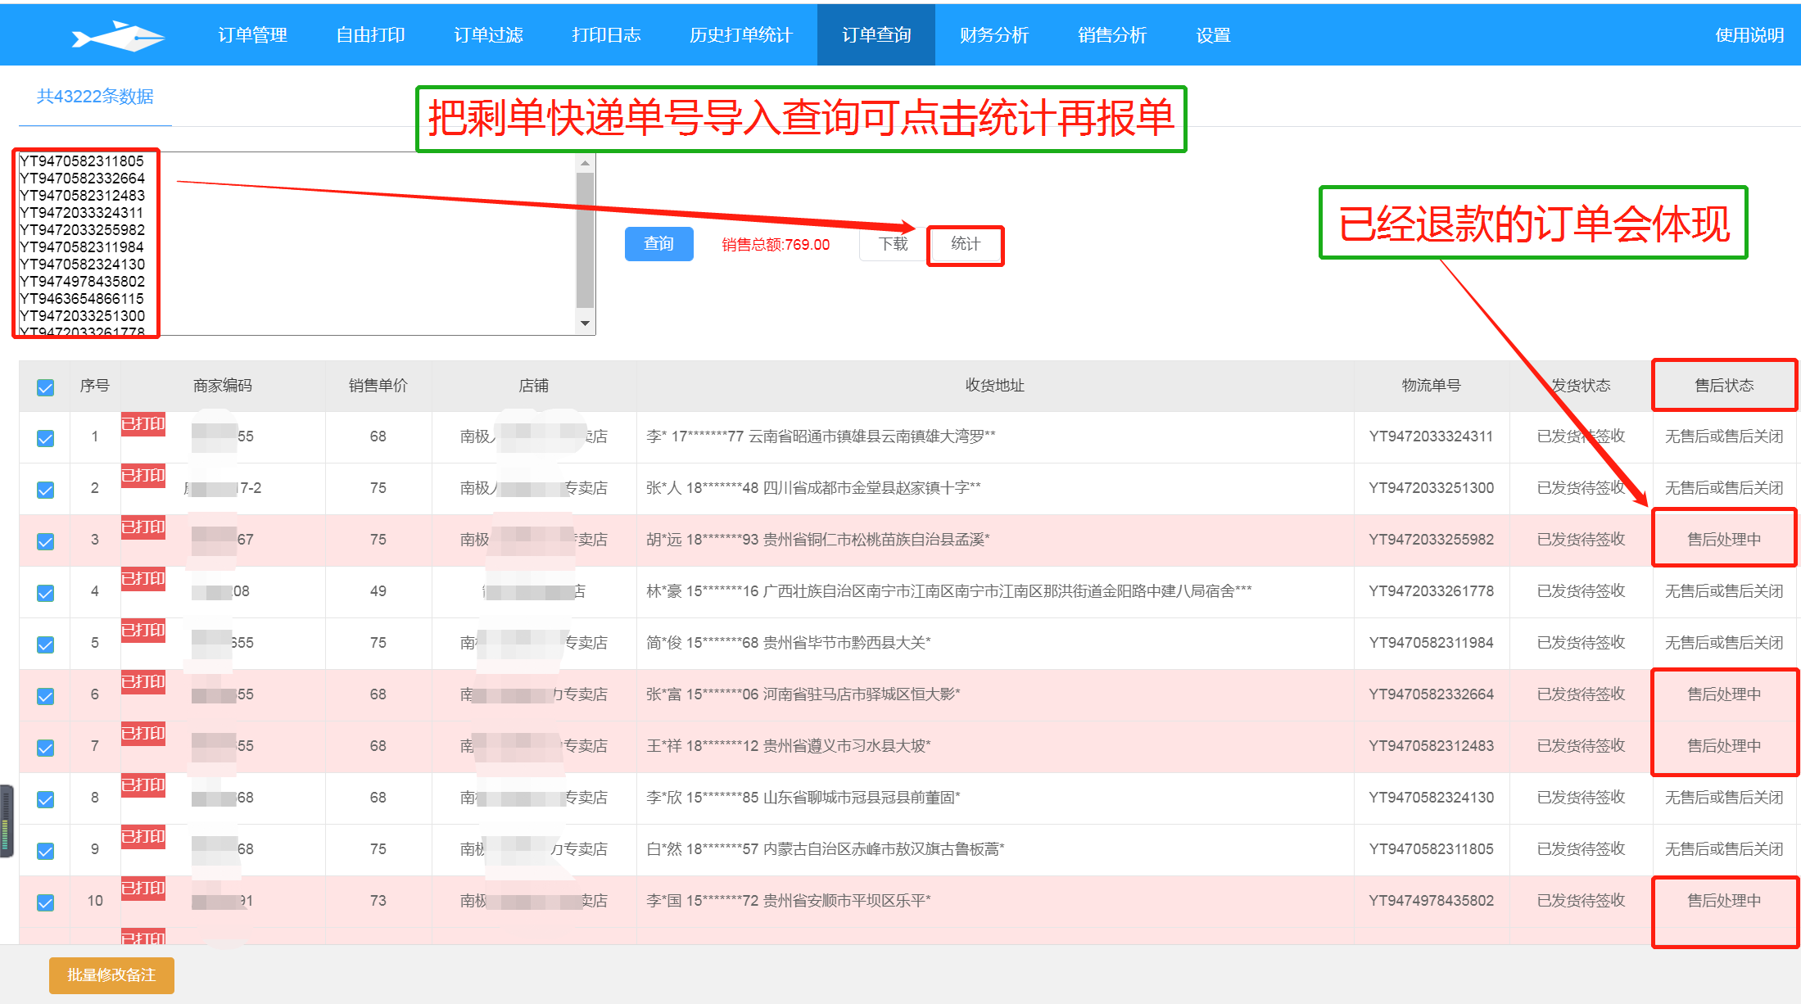The height and width of the screenshot is (1004, 1801).
Task: Click the orange 批量修改备注 button
Action: coord(111,975)
